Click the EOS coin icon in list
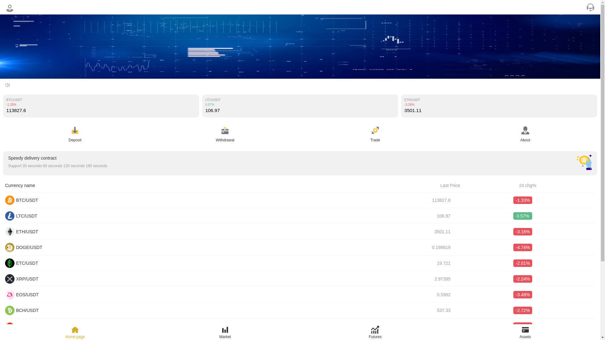The image size is (605, 340). pos(10,295)
